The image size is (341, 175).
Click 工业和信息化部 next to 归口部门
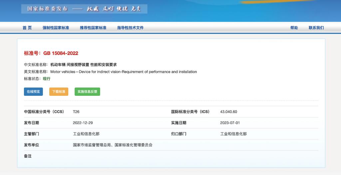(233, 134)
